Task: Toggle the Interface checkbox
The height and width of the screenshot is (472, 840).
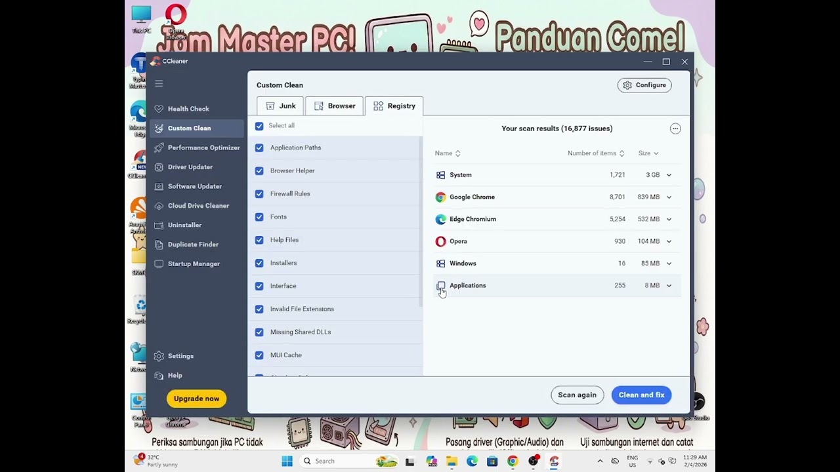Action: pyautogui.click(x=259, y=286)
